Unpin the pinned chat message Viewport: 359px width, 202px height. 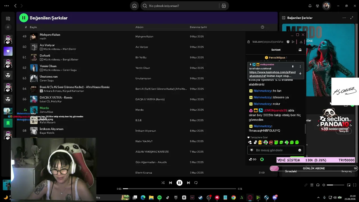[x=293, y=67]
